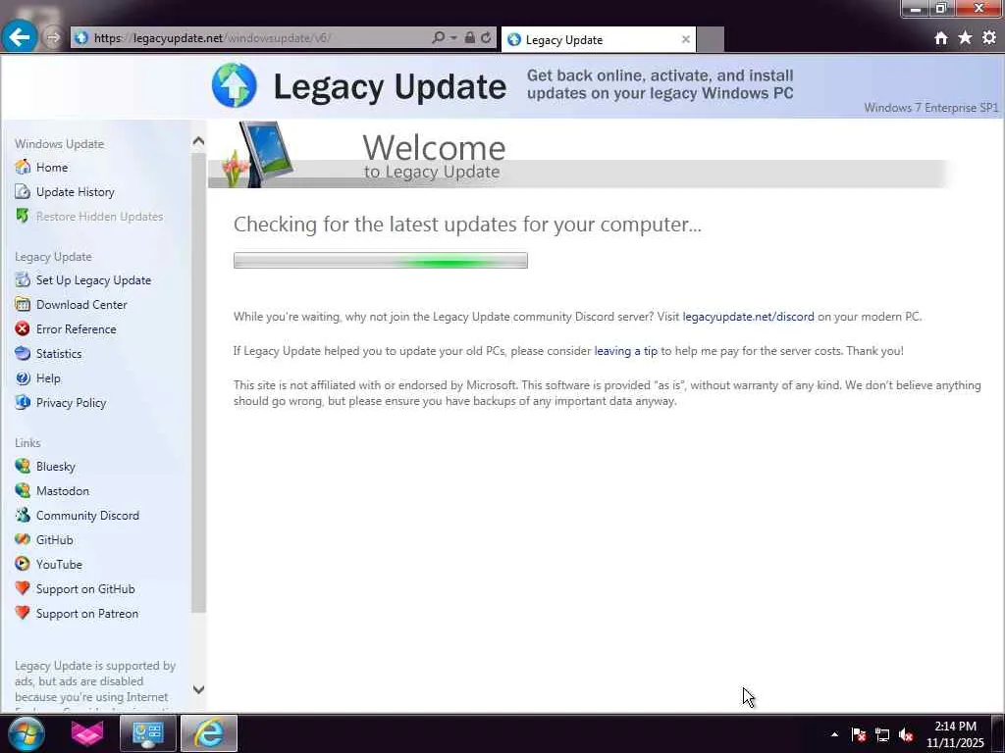Click the Help question mark icon
The image size is (1005, 753).
coord(23,377)
